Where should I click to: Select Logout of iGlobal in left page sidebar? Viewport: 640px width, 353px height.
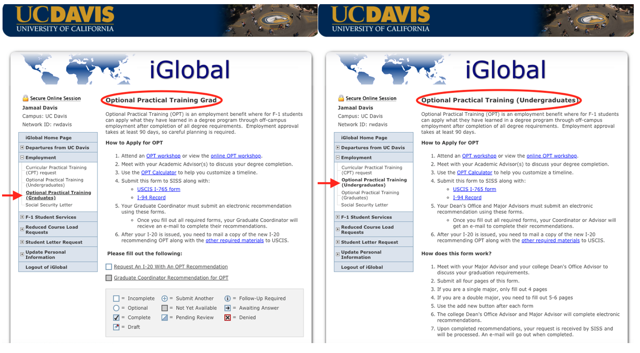coord(46,267)
